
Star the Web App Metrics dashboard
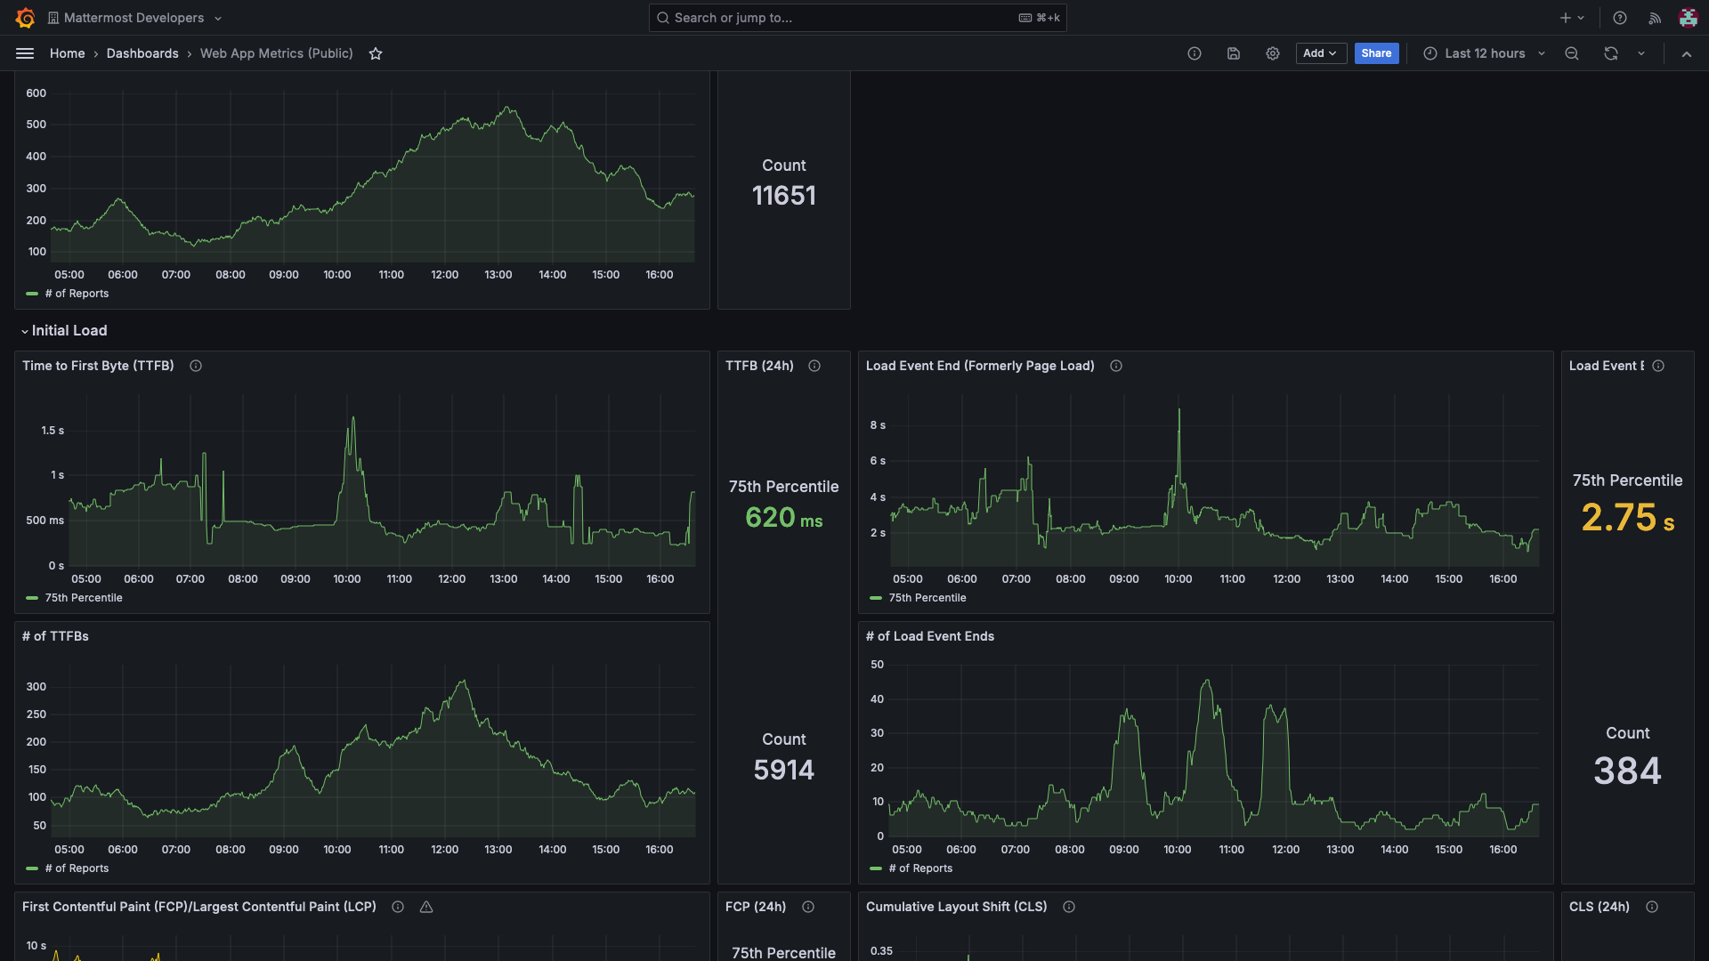coord(376,53)
